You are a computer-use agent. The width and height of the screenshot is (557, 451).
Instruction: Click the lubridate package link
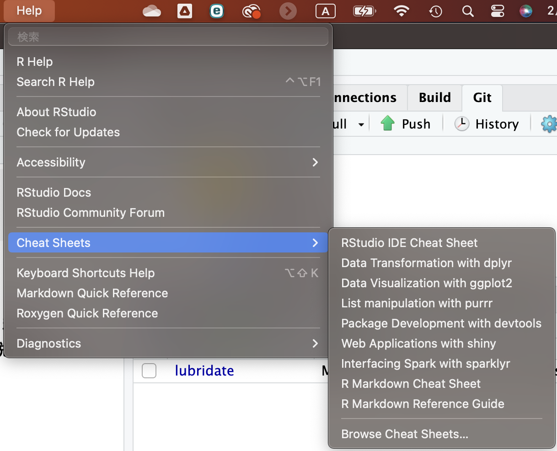tap(204, 370)
